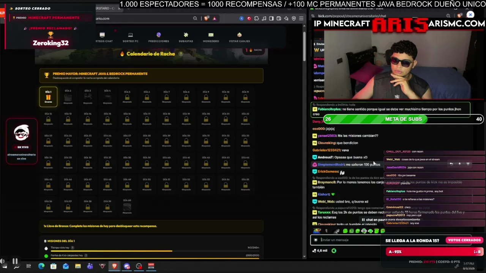The width and height of the screenshot is (486, 273).
Task: Click streameruniversitario avatar in EN VIVO card
Action: coord(22,133)
